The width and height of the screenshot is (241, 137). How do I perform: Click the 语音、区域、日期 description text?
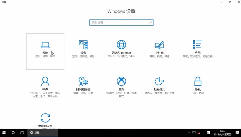83,93
